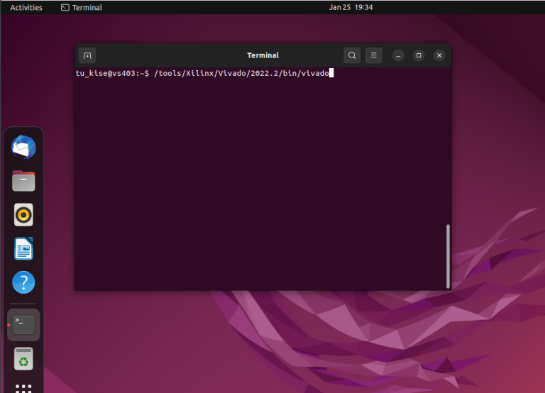This screenshot has width=545, height=393.
Task: Open the Help icon in dock
Action: pos(23,283)
